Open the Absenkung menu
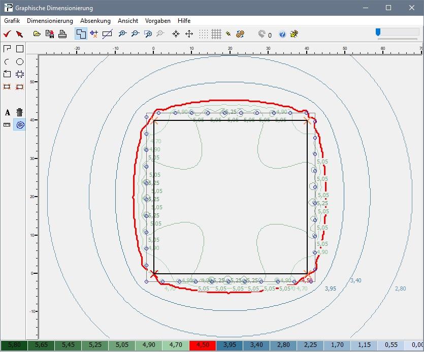 pos(95,21)
